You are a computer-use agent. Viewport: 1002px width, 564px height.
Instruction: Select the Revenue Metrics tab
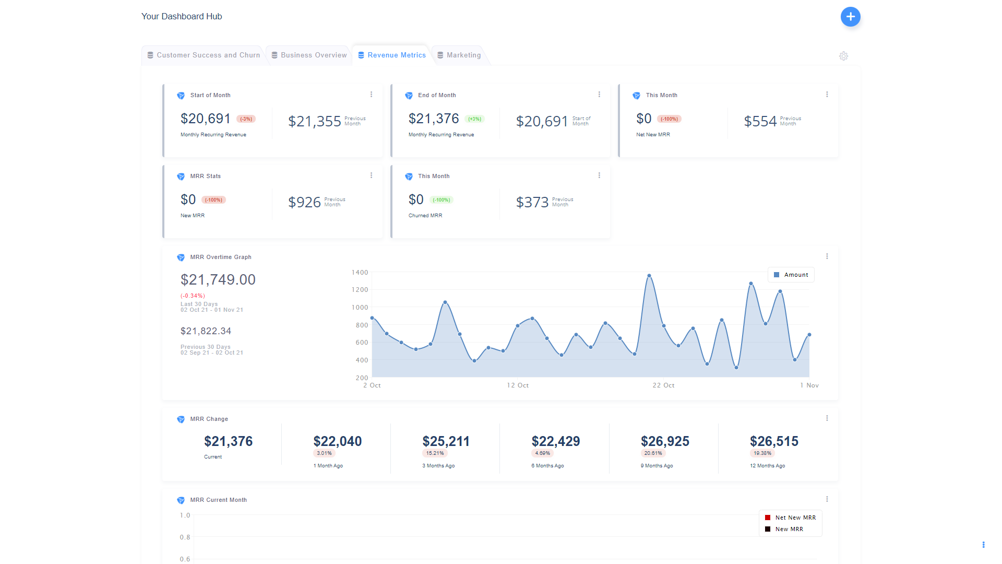point(391,55)
